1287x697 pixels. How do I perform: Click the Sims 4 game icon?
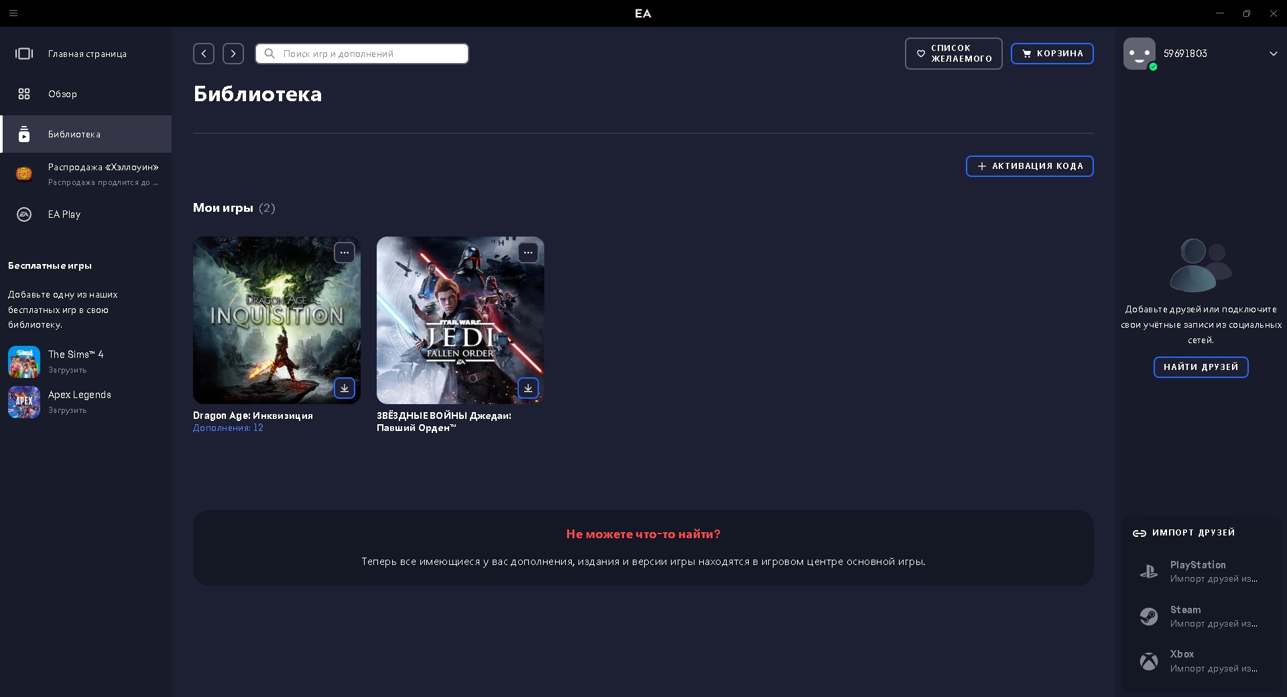tap(24, 362)
